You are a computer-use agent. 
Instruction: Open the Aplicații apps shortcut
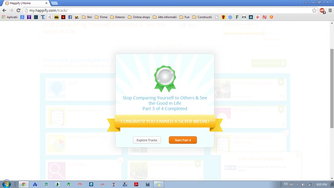click(x=10, y=17)
